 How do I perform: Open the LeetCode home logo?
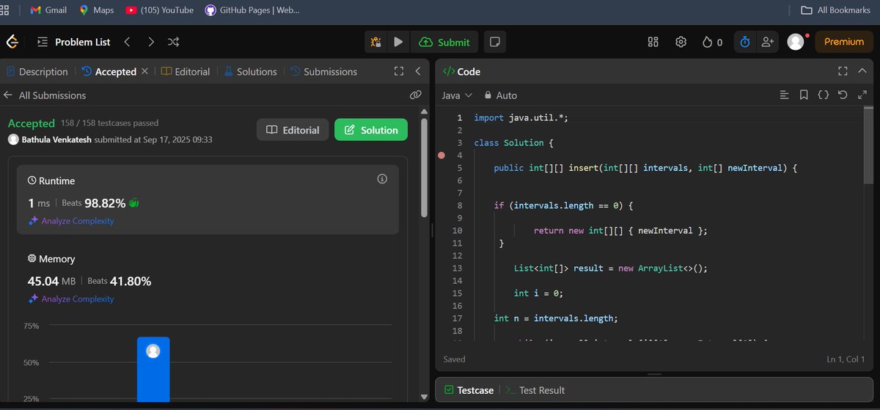tap(12, 42)
